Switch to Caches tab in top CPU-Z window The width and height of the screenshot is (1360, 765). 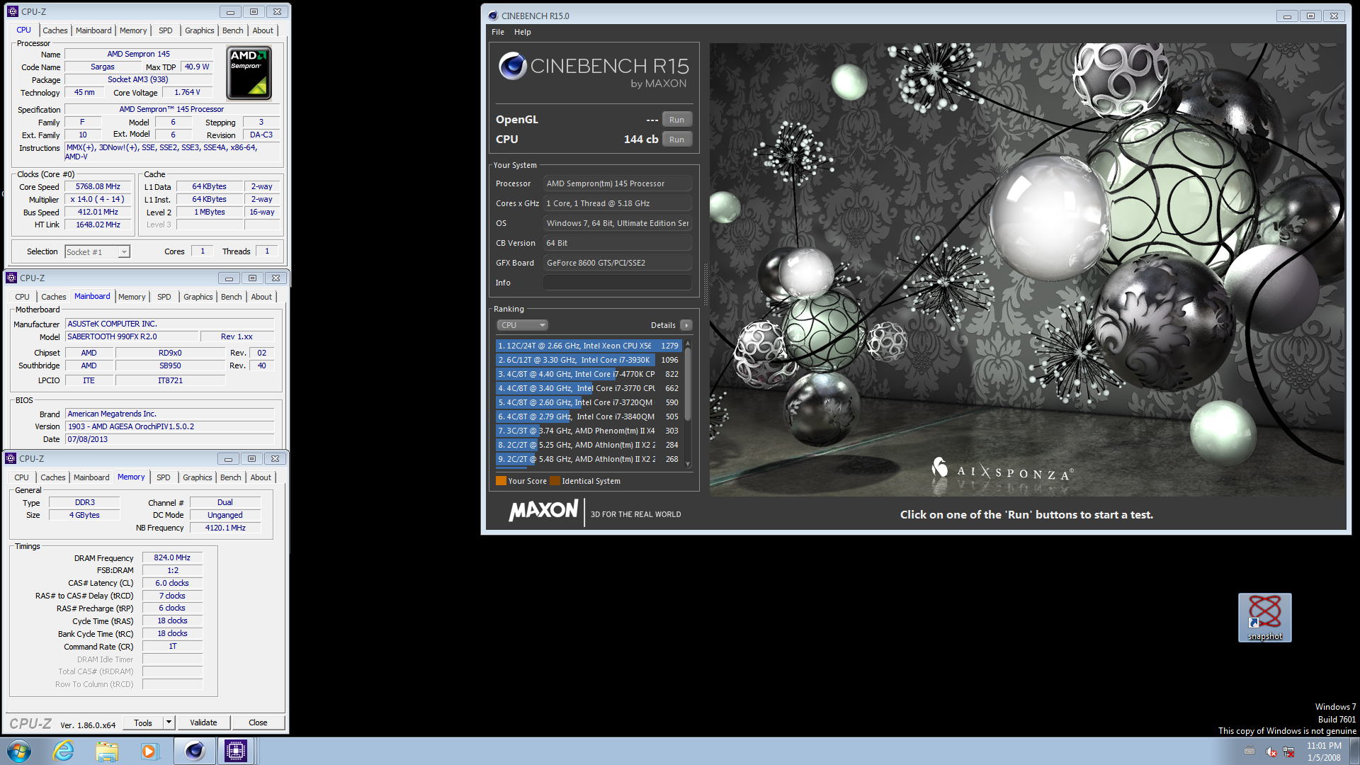point(55,30)
